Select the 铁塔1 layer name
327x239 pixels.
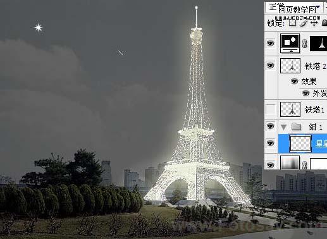pos(314,110)
